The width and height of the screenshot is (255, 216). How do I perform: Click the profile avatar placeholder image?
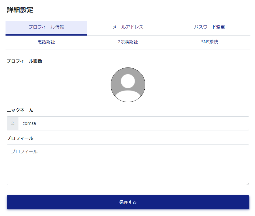128,85
